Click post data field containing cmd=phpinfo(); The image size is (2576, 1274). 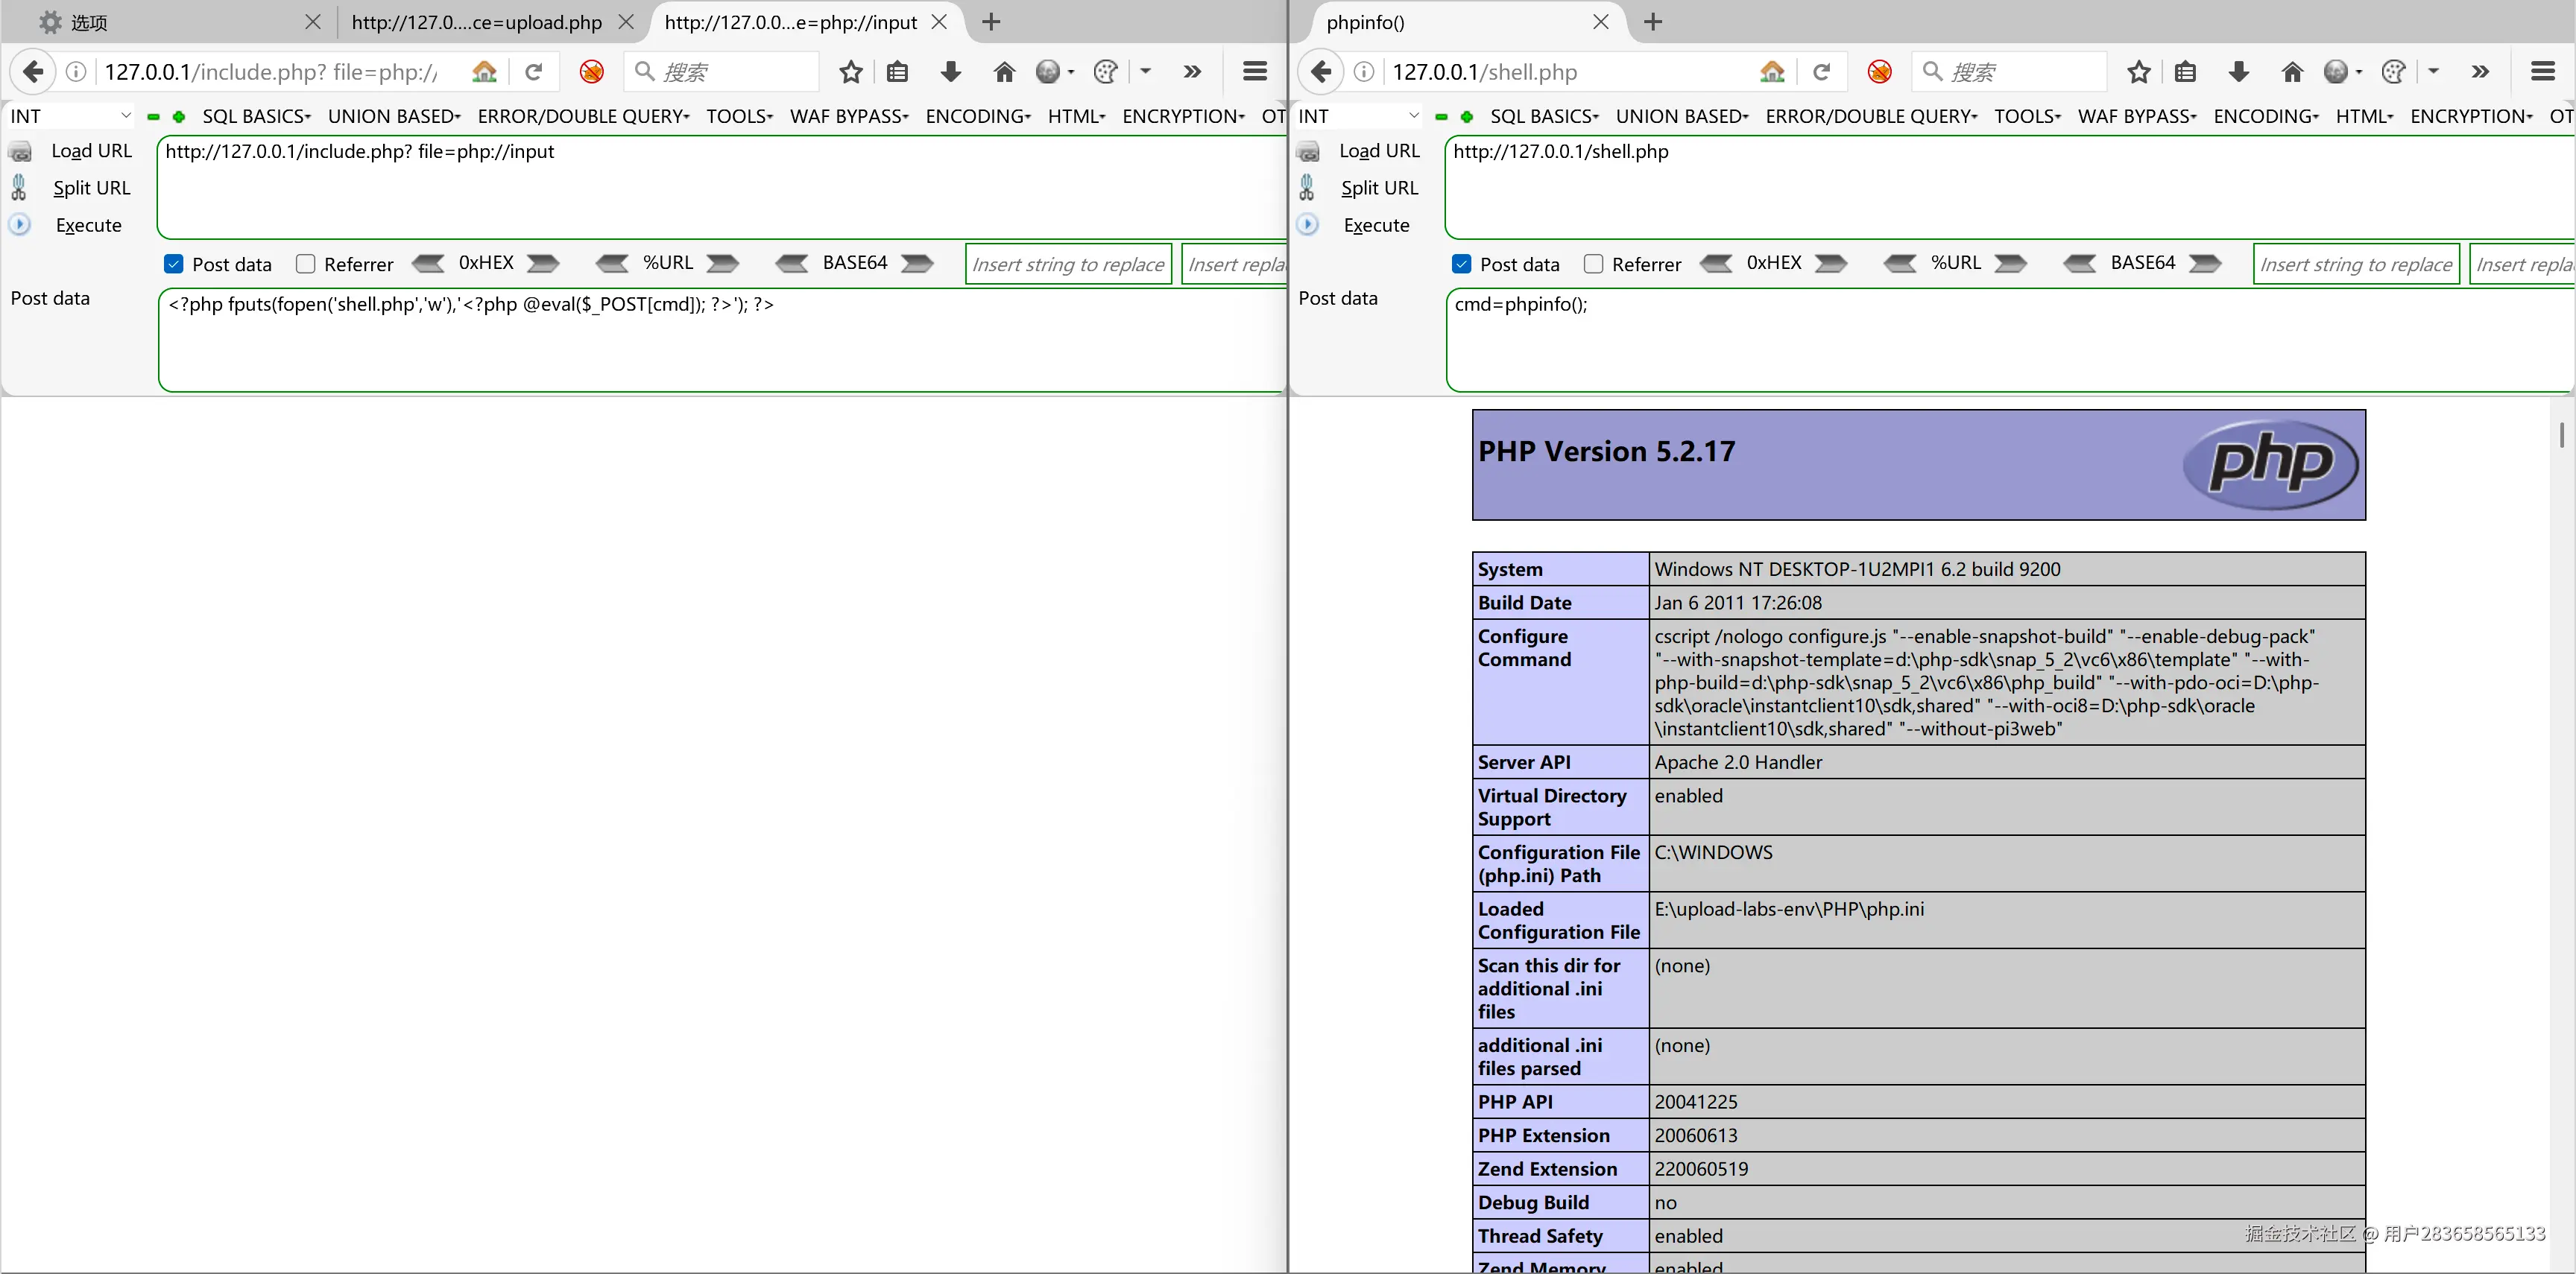[x=2000, y=340]
